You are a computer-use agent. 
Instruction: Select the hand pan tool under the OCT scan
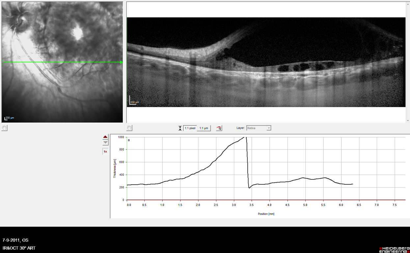(129, 128)
